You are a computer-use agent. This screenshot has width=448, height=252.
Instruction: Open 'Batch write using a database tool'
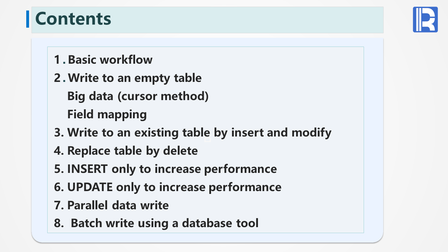click(x=164, y=223)
